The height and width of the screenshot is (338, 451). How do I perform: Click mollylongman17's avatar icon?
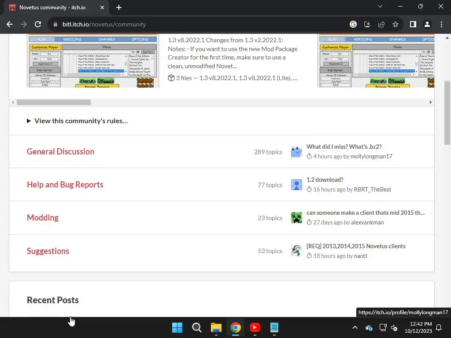point(296,151)
